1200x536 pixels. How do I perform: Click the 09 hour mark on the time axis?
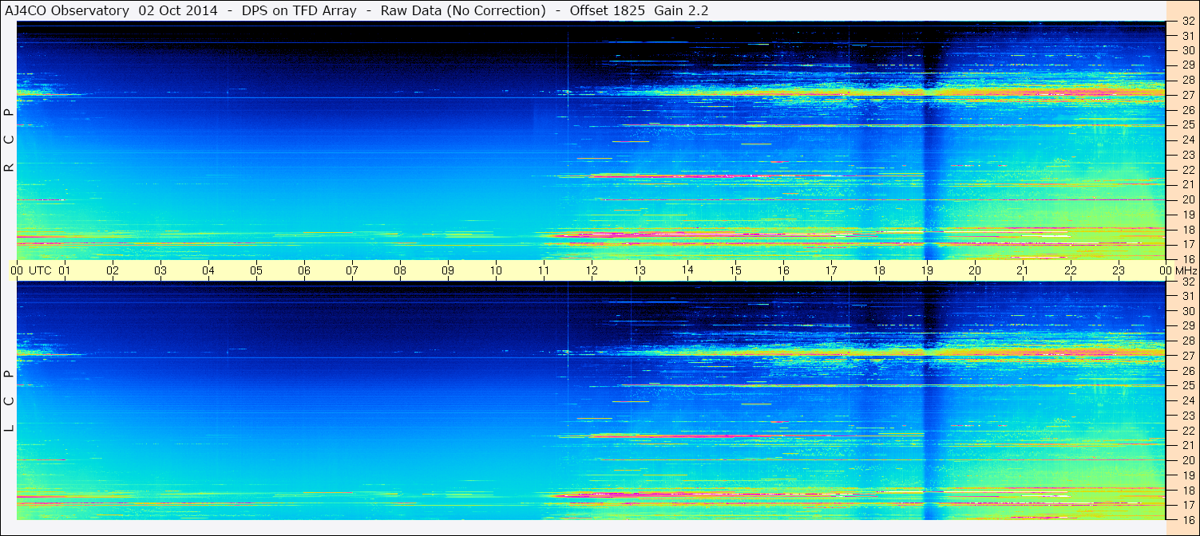coord(448,270)
